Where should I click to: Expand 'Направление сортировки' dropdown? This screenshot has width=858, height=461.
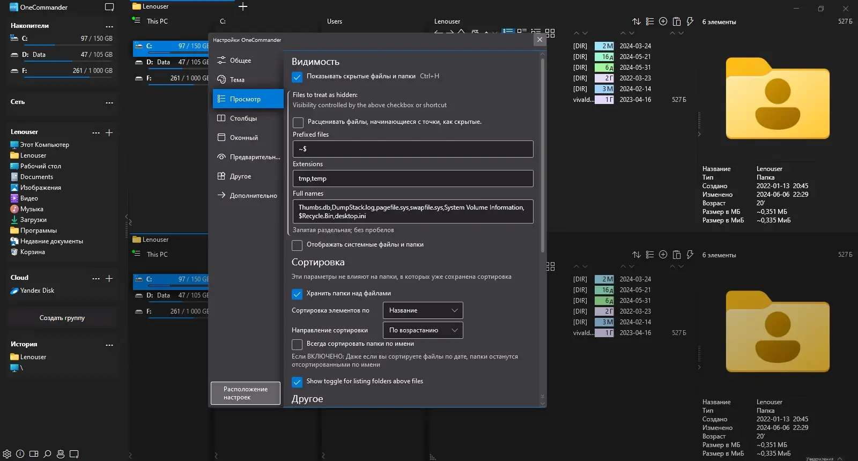coord(423,330)
